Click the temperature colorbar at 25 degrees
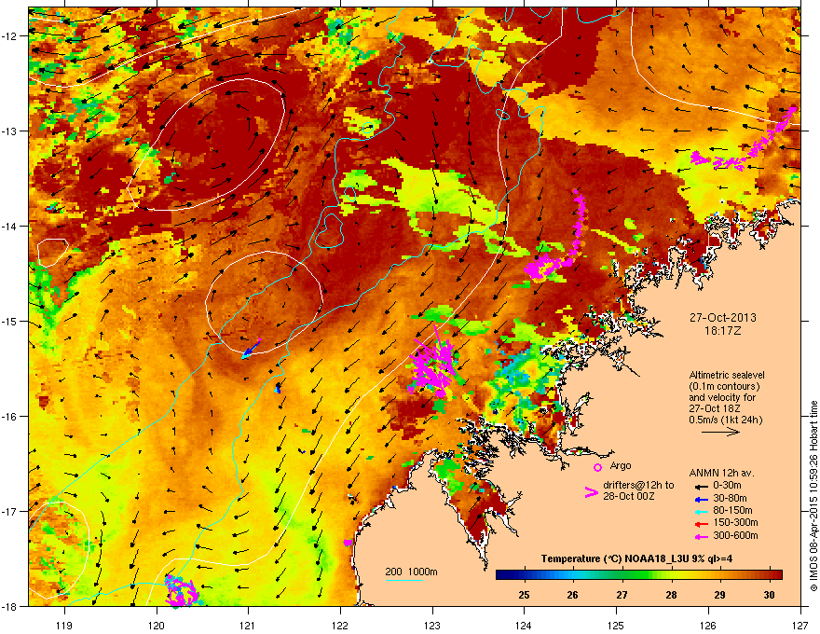 524,575
